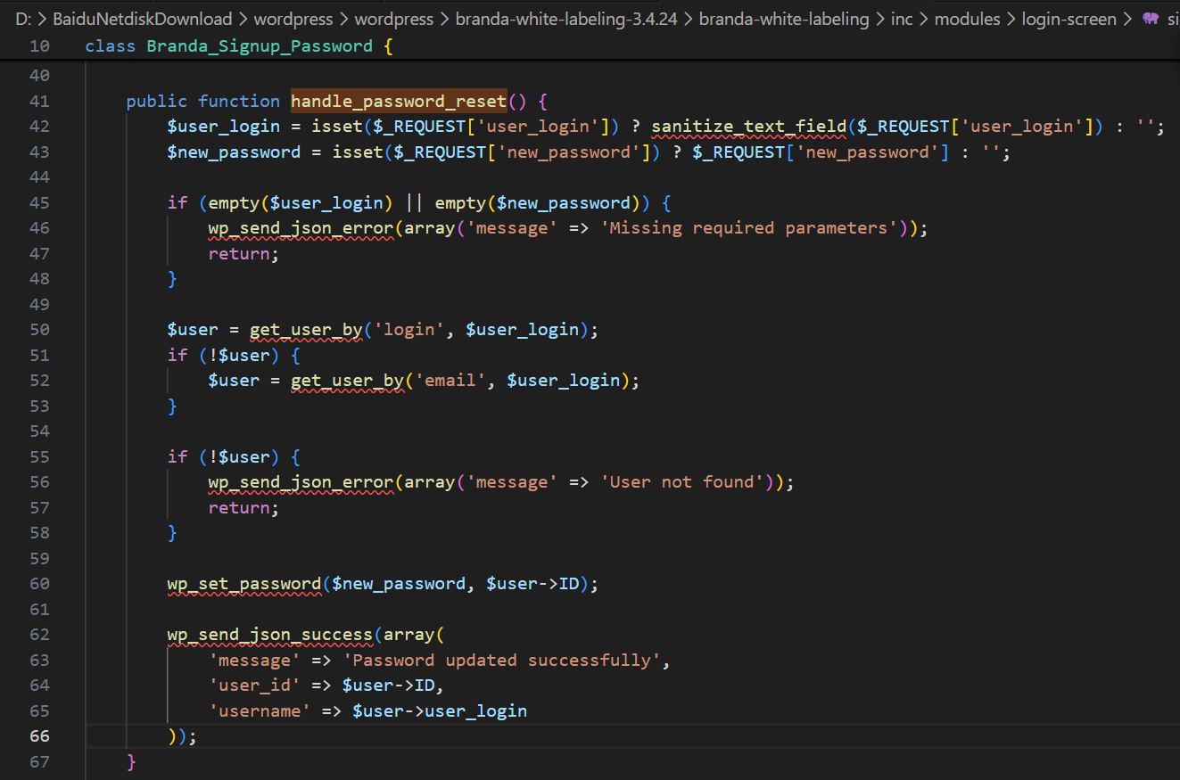Viewport: 1180px width, 780px height.
Task: Click line number 10 in sticky header
Action: [x=39, y=45]
